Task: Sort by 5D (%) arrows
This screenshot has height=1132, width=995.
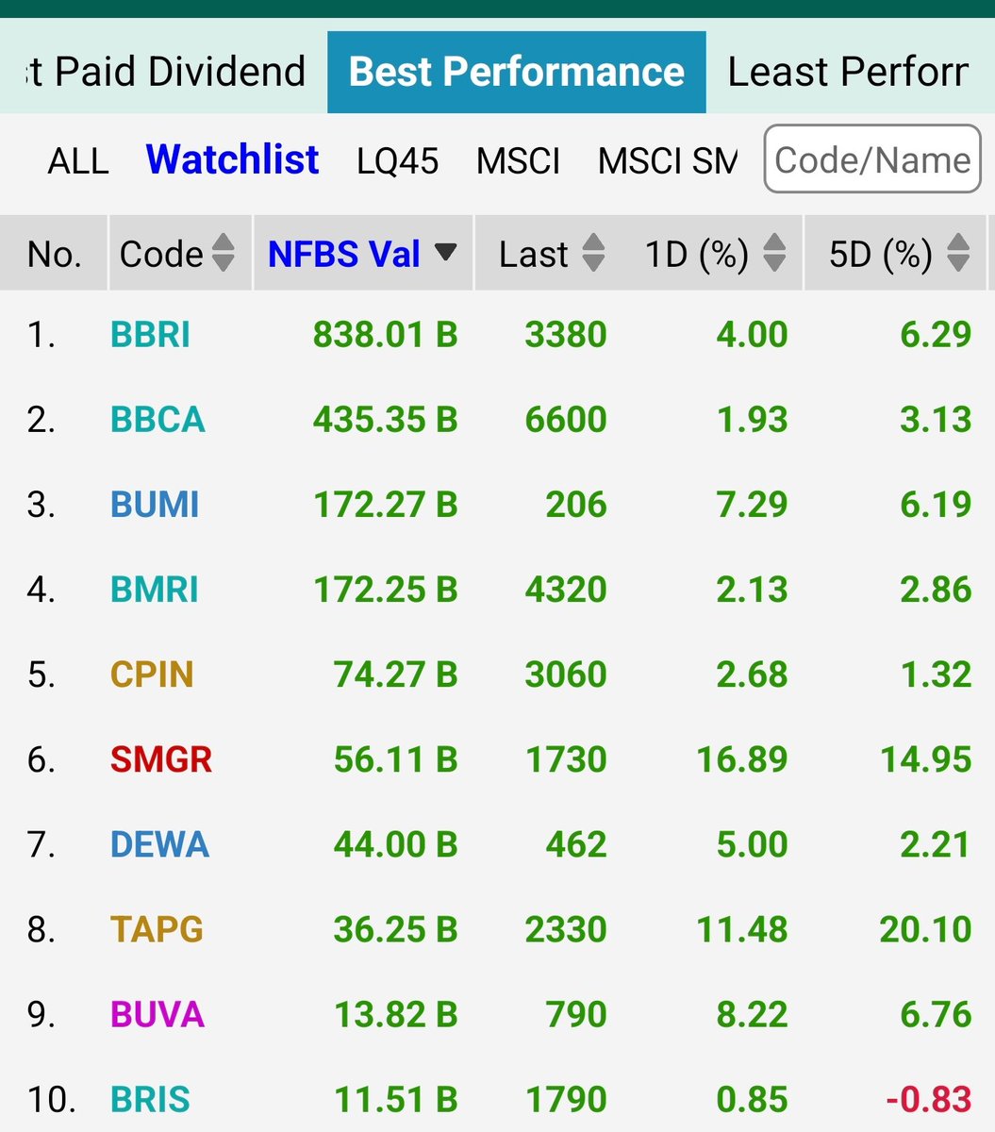Action: point(958,253)
